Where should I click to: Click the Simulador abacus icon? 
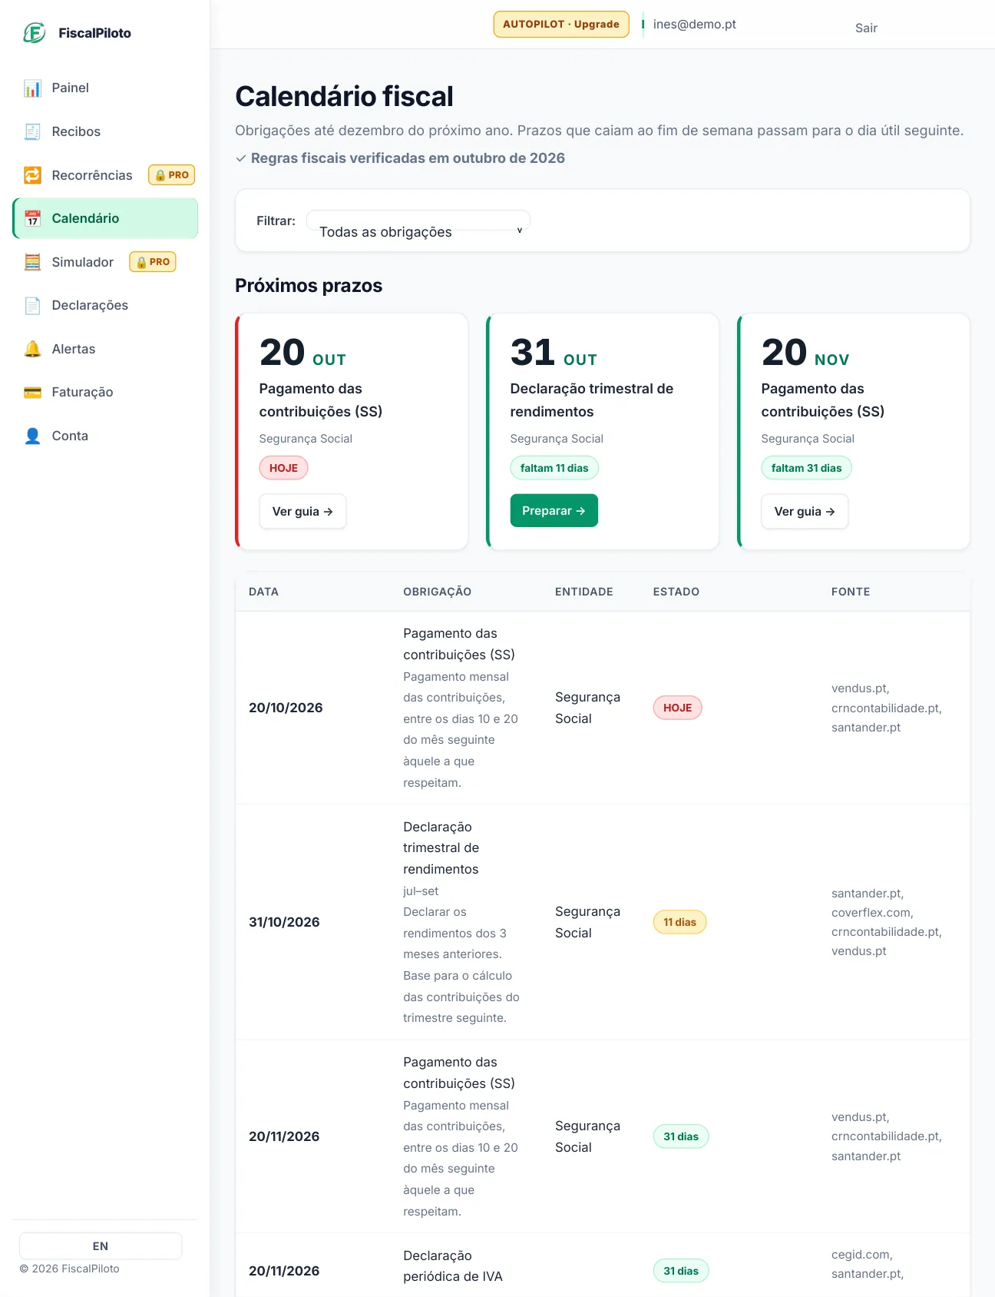click(x=32, y=262)
